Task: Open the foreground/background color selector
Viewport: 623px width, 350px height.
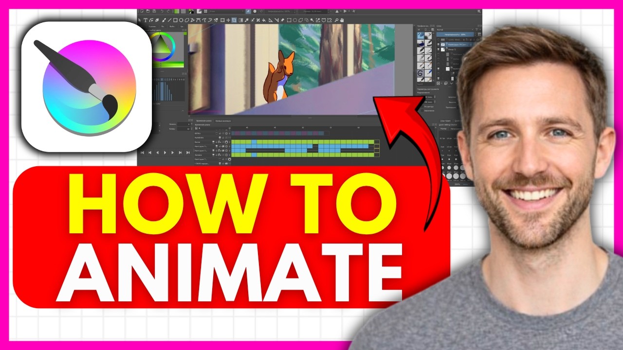Action: (191, 12)
